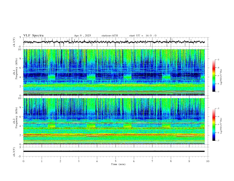Click the time-axis tick label '2'
This screenshot has height=181, width=234.
tap(60, 161)
